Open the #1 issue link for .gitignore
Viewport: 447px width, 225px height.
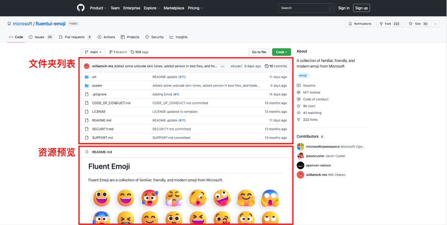tap(176, 94)
